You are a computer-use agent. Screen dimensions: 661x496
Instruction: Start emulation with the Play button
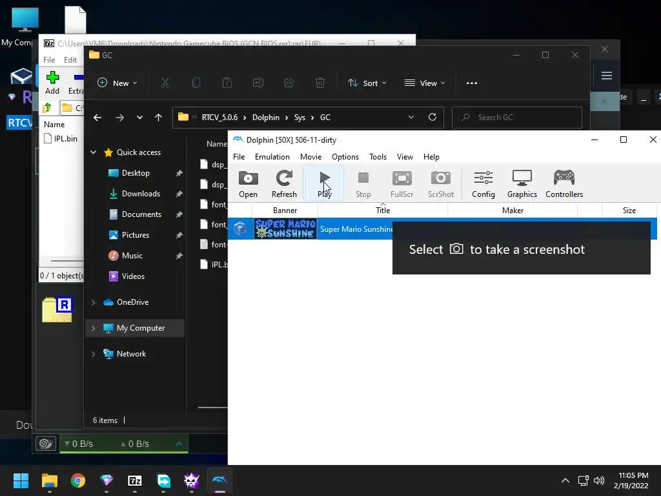(325, 184)
